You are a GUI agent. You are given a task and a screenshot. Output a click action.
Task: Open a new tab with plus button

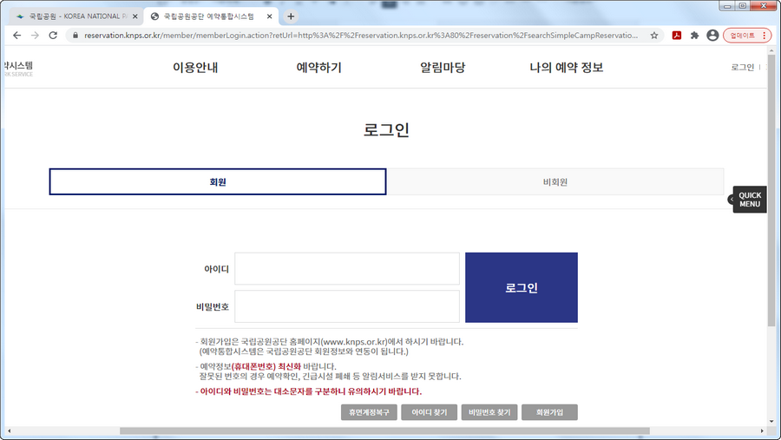tap(291, 16)
